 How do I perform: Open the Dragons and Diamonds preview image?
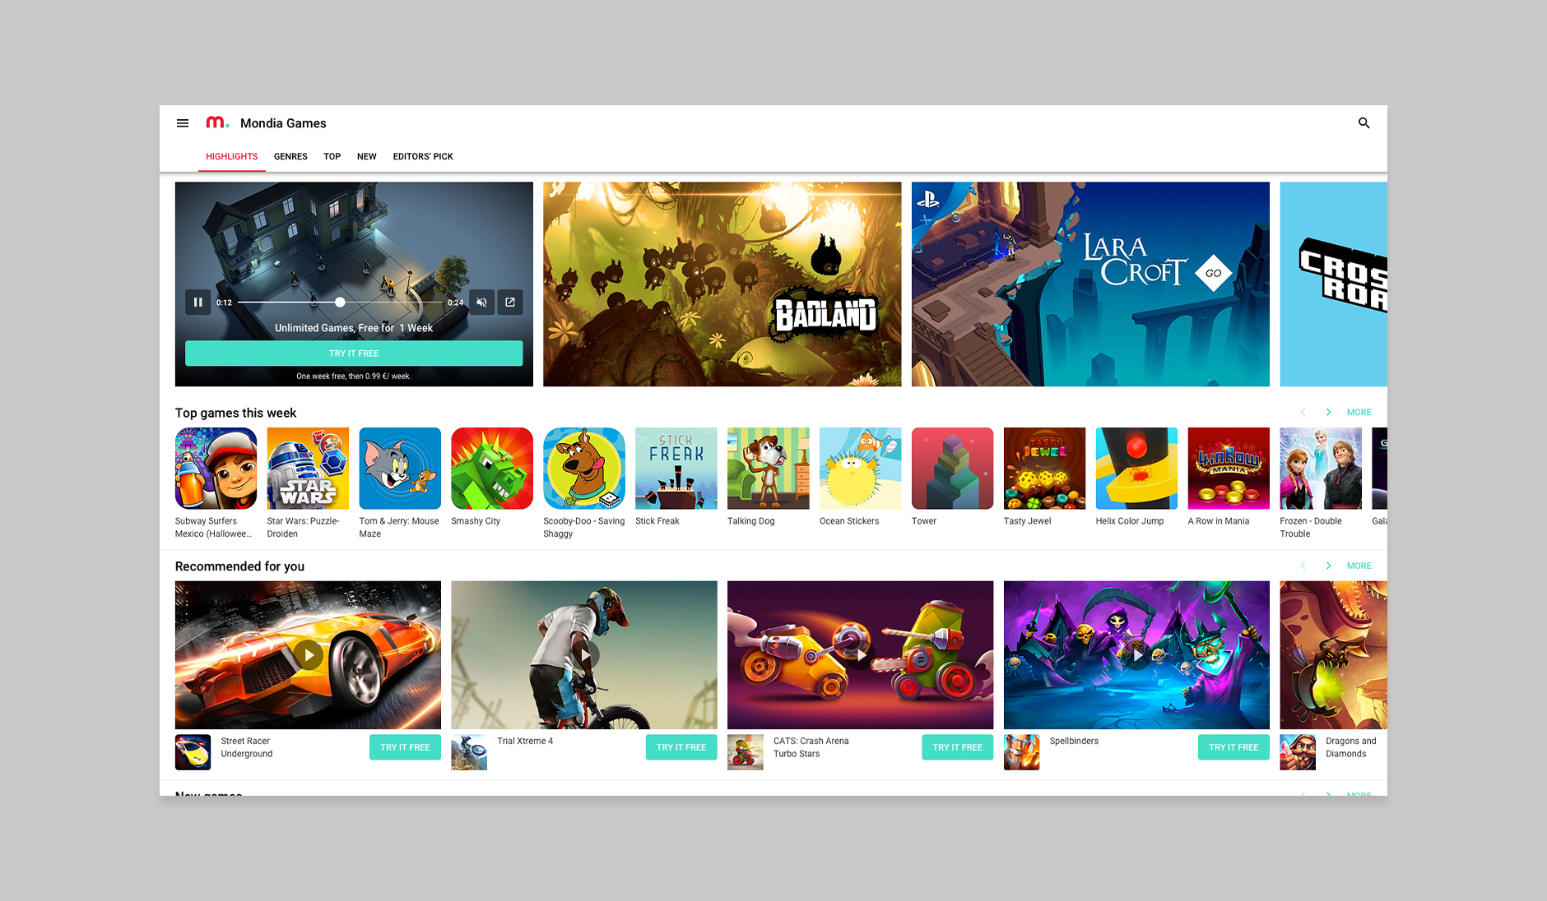pyautogui.click(x=1333, y=655)
